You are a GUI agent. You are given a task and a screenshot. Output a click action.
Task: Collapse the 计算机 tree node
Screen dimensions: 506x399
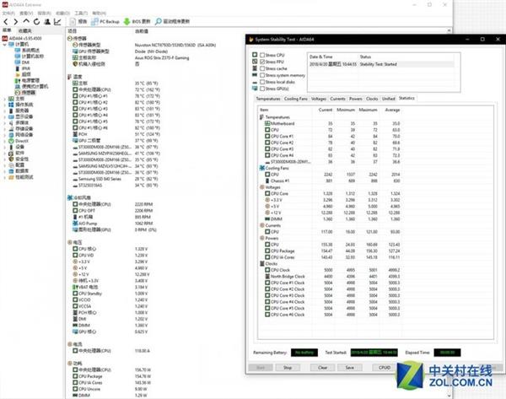tap(4, 45)
